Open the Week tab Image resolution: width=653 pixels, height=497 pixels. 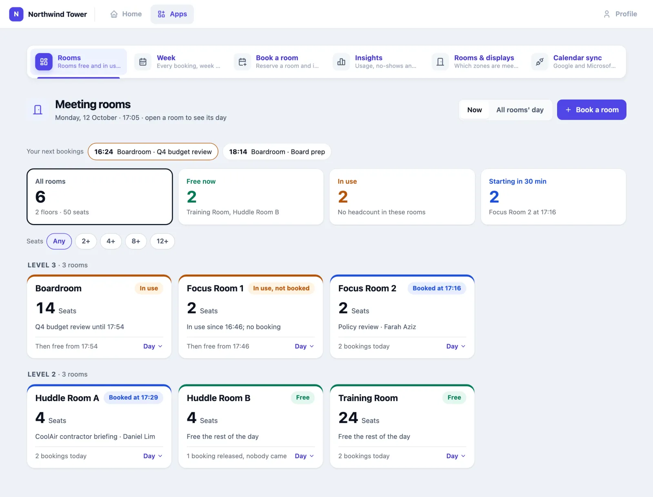178,62
